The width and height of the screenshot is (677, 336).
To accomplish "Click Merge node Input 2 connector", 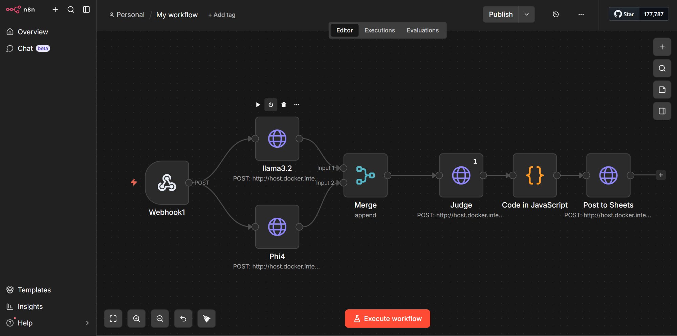I will (x=343, y=183).
